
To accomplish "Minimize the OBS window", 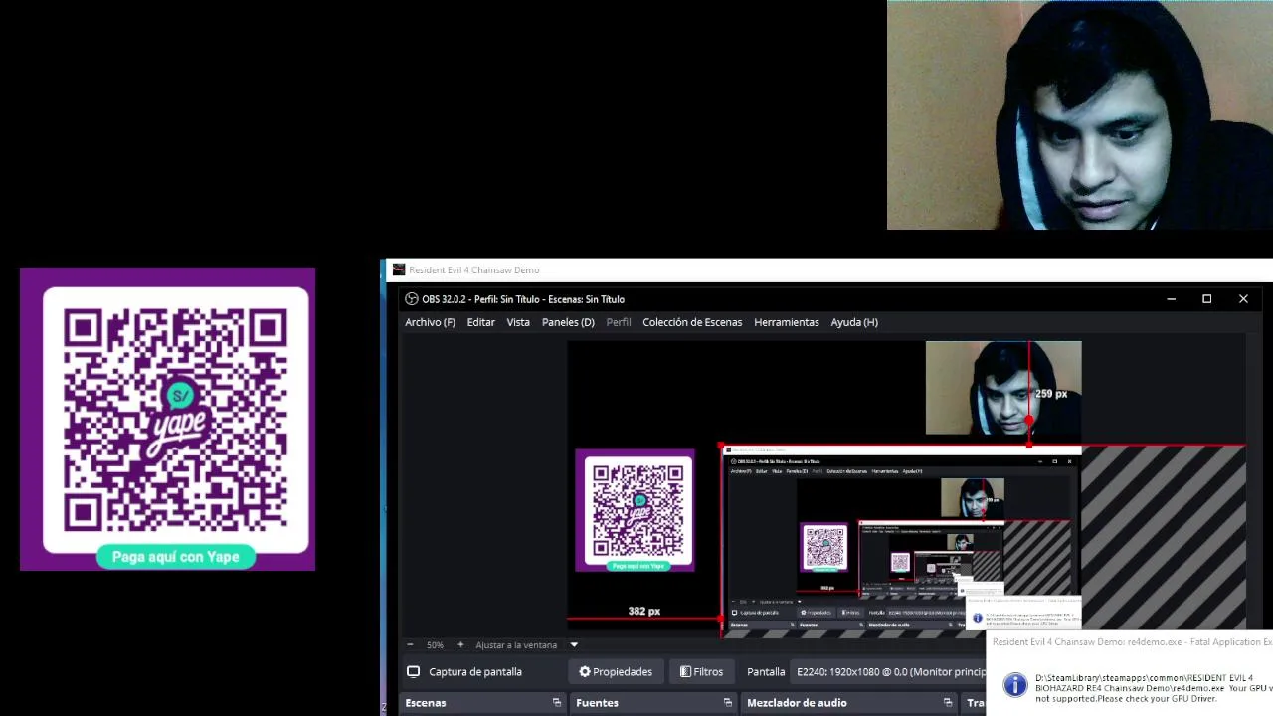I will click(1171, 299).
